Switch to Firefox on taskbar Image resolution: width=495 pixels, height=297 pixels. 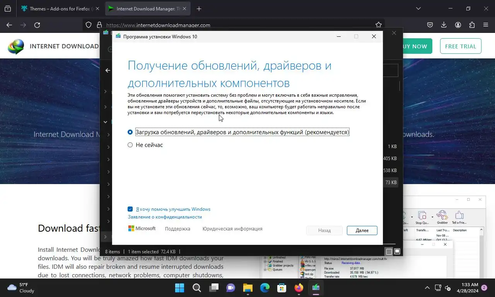tap(299, 288)
